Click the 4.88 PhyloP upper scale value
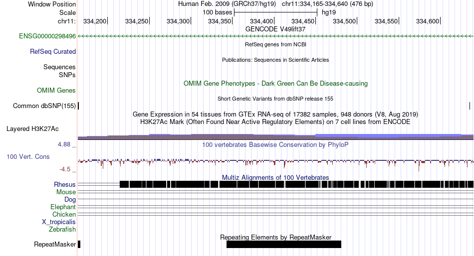 (x=64, y=144)
